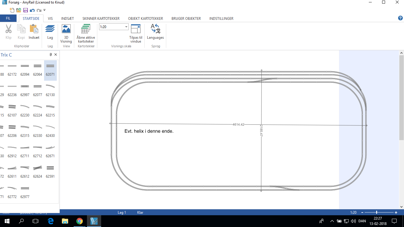
Task: Select crossing track 62624
Action: [38, 172]
